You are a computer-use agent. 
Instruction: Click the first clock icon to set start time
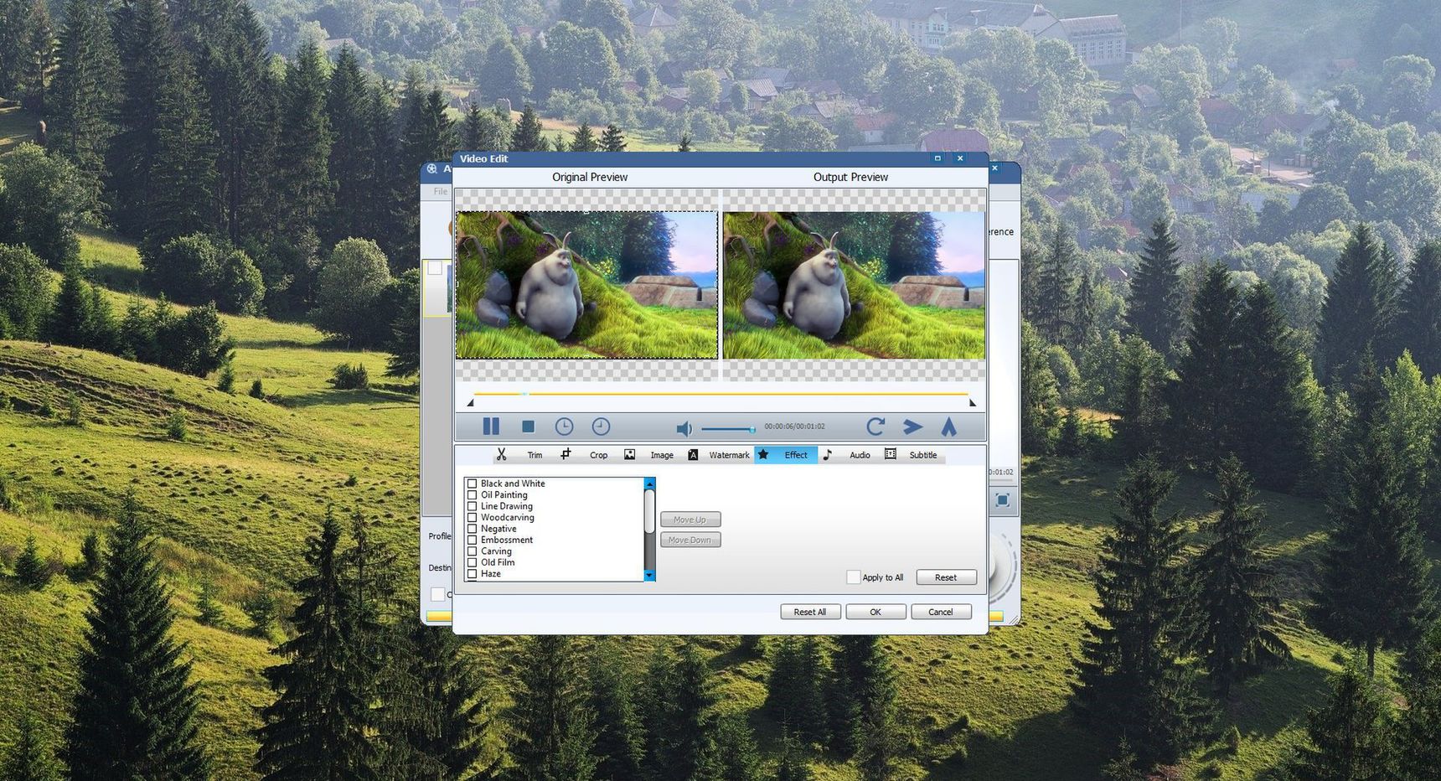[x=565, y=427]
